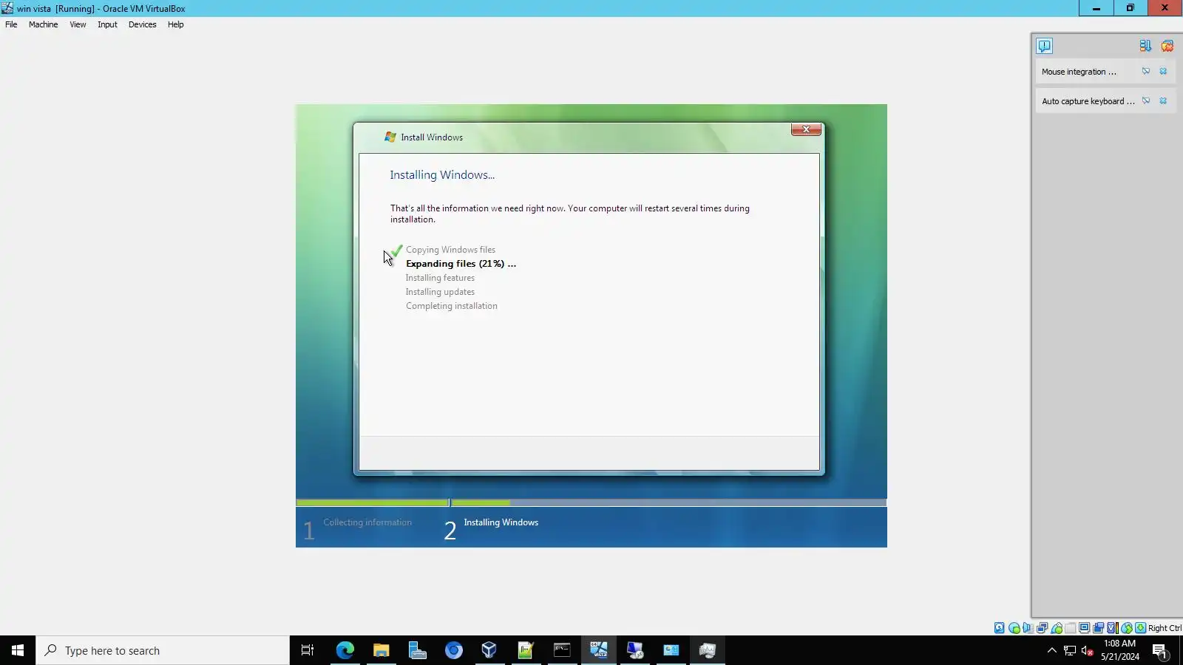This screenshot has height=665, width=1183.
Task: Open File Explorer from the taskbar
Action: [x=381, y=650]
